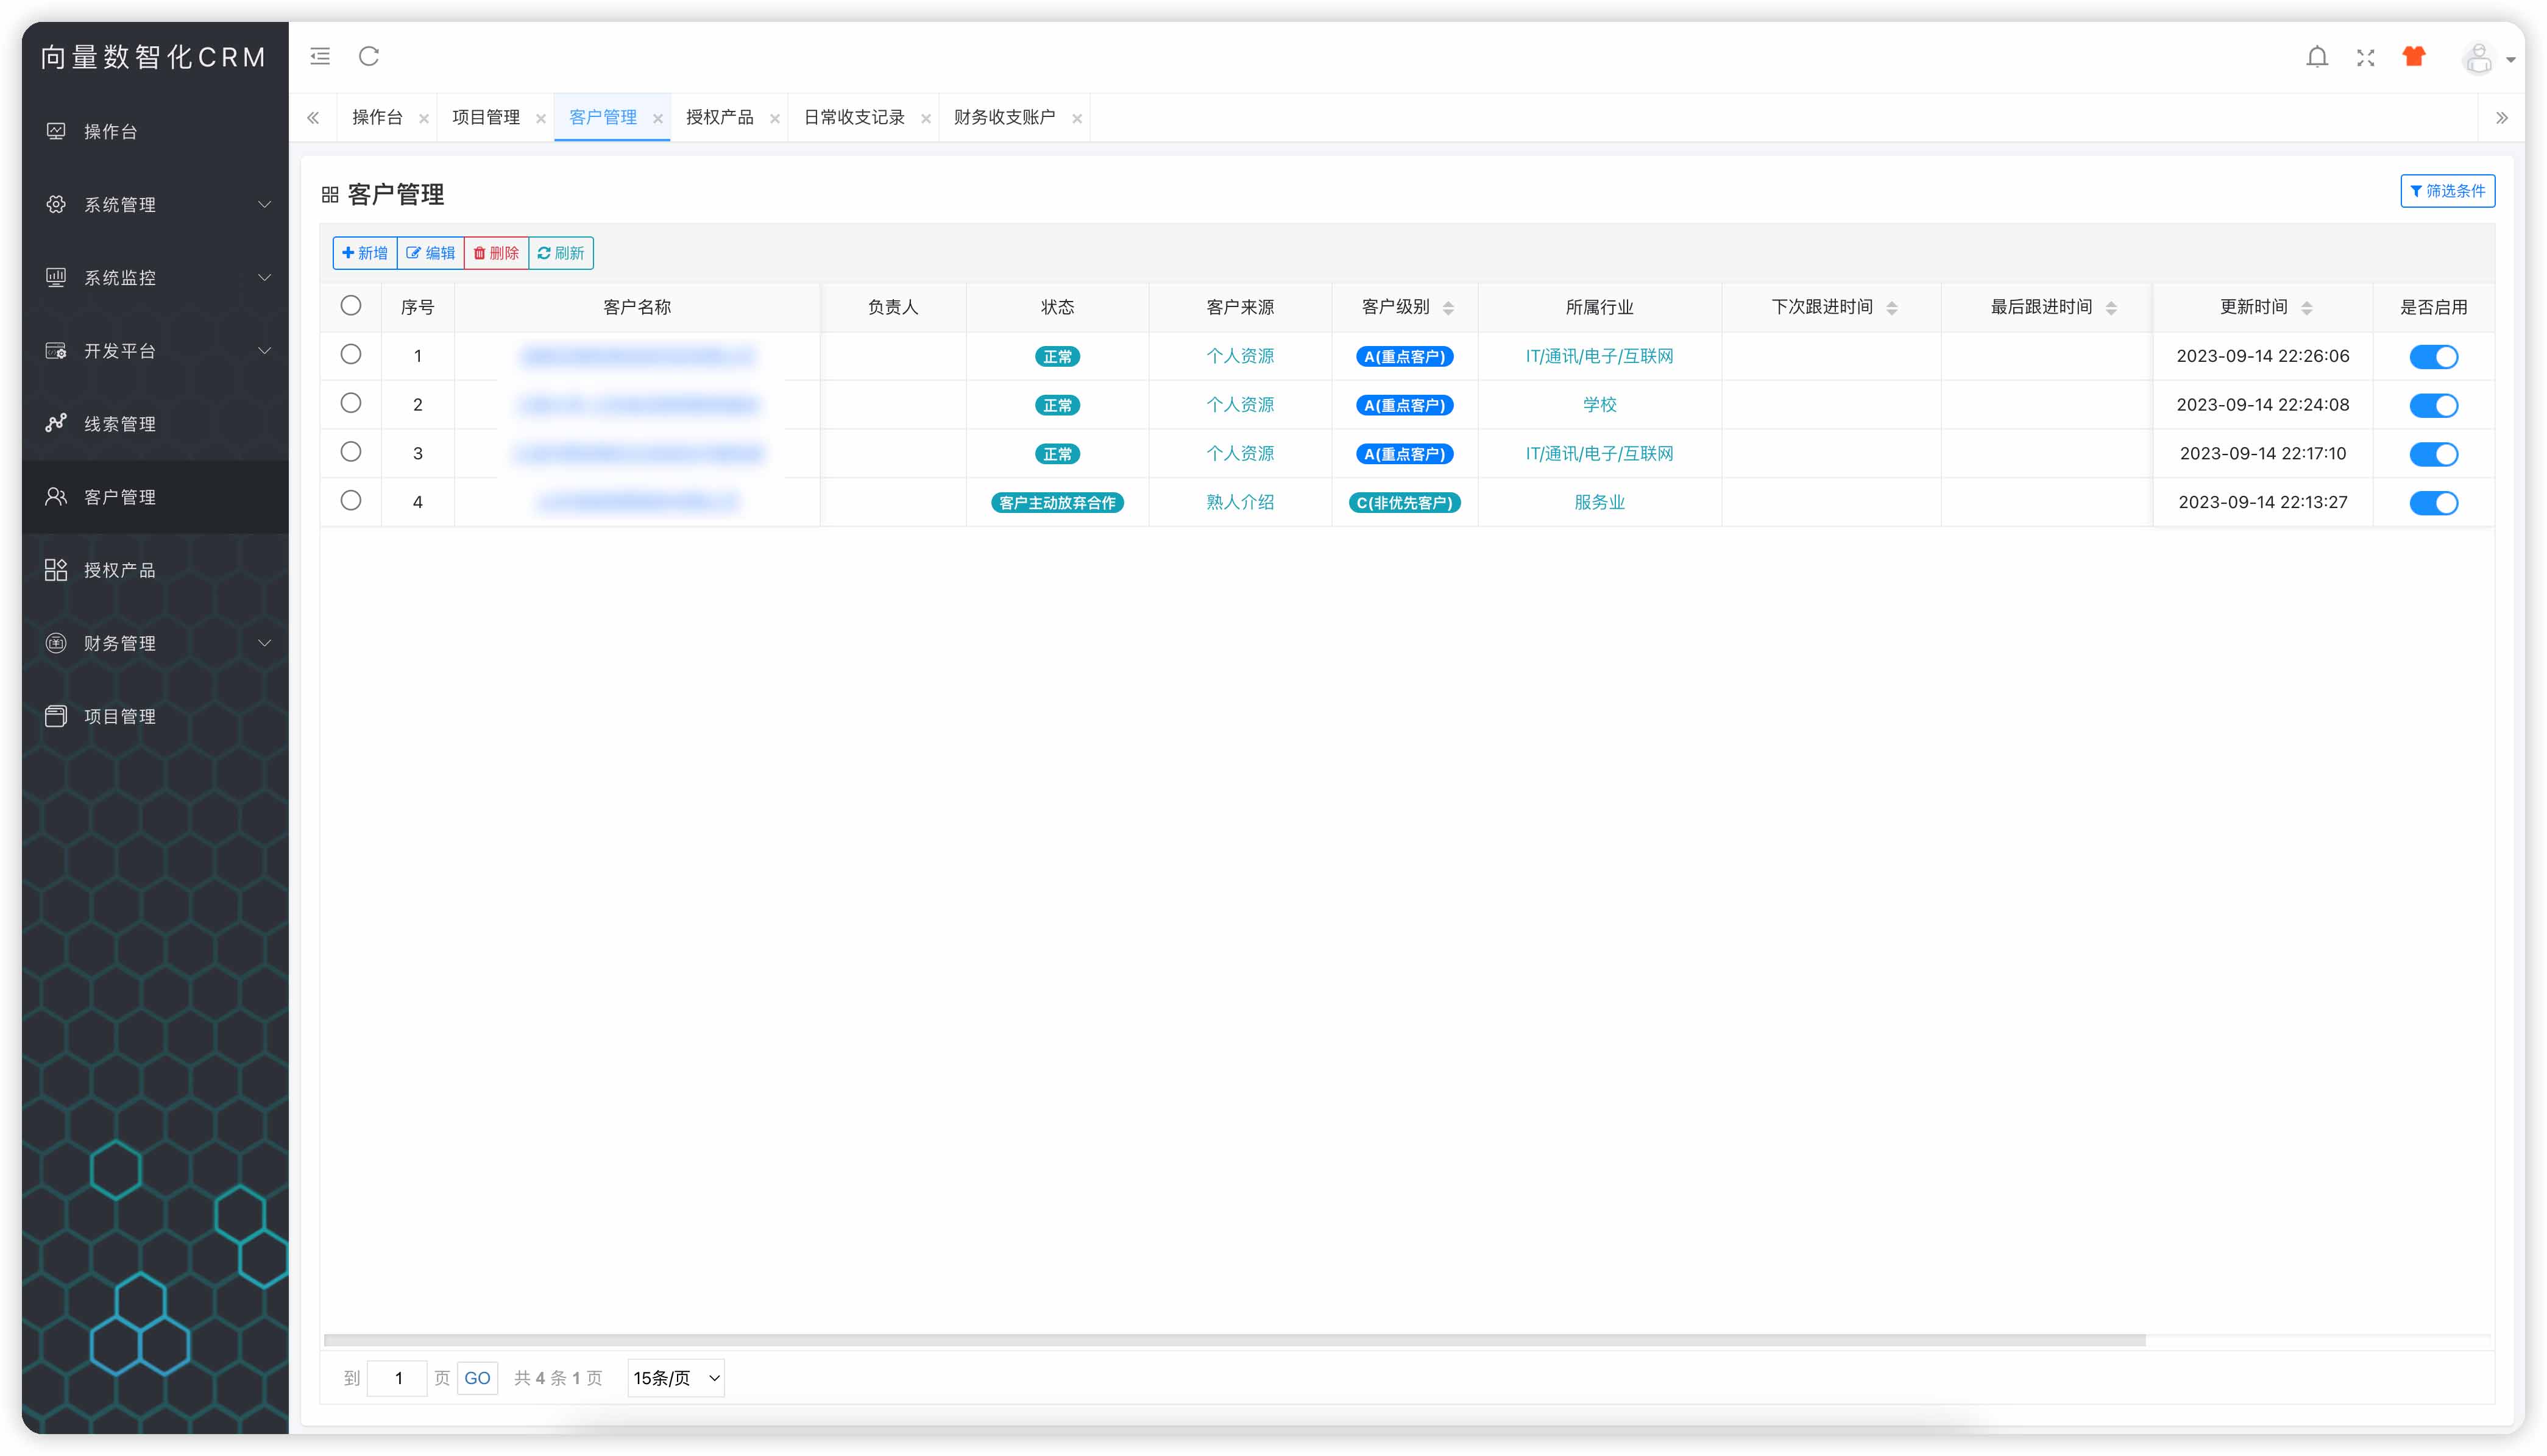Switch to the 项目管理 tab

point(486,118)
